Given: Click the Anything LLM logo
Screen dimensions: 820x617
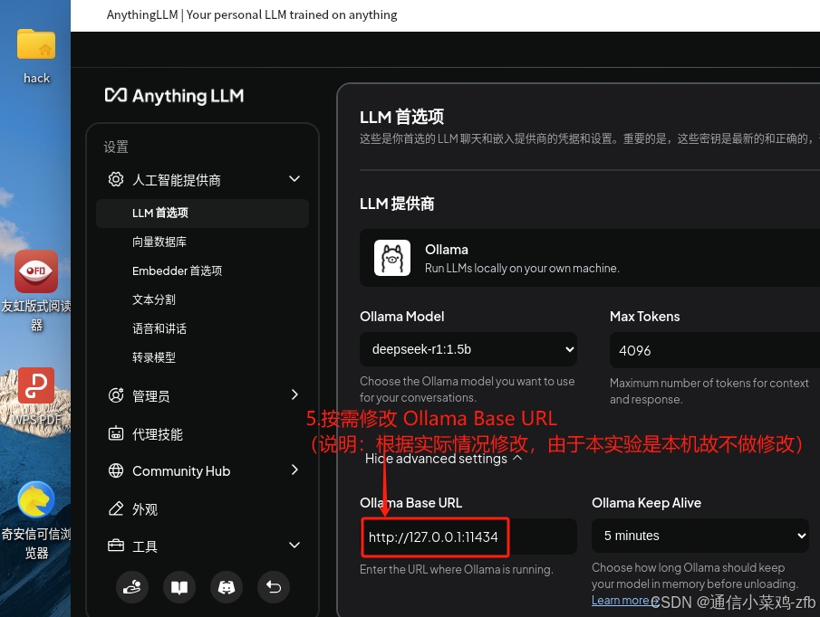Looking at the screenshot, I should click(x=174, y=96).
